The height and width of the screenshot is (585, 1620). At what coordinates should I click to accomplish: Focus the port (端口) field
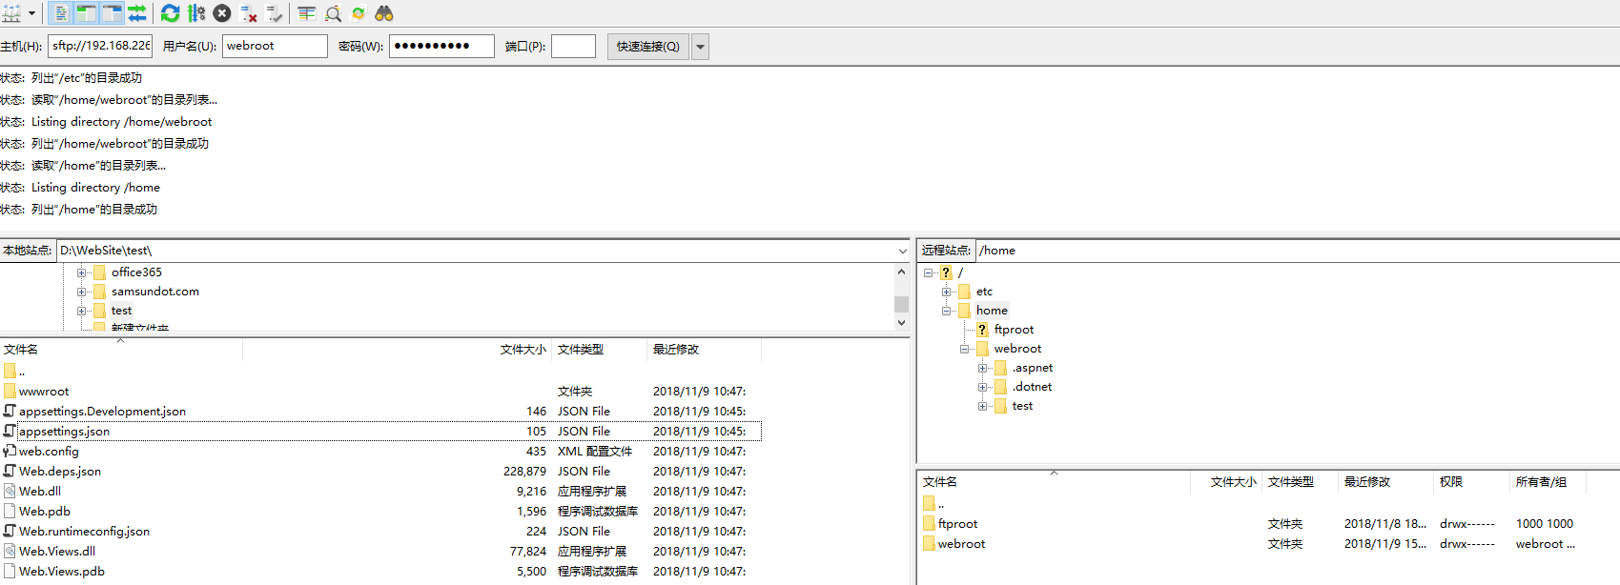coord(573,46)
